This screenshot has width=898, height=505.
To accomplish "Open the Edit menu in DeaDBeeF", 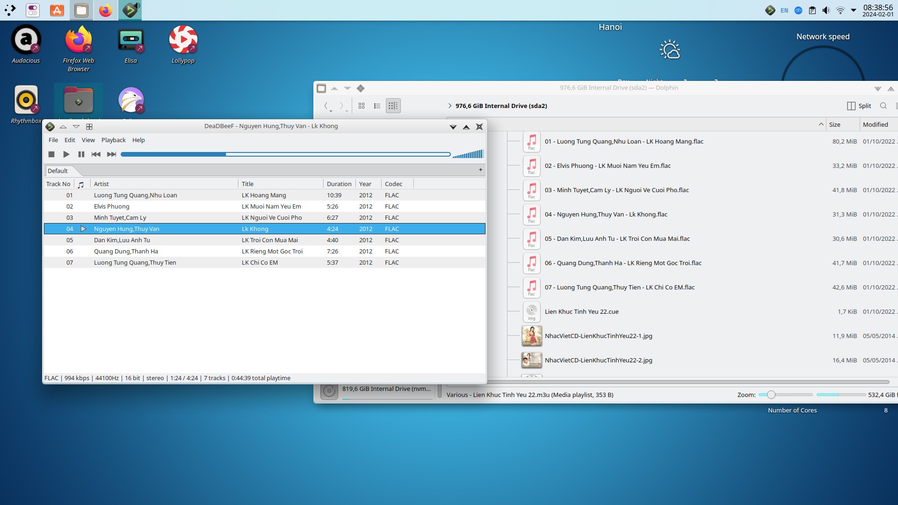I will pos(70,140).
